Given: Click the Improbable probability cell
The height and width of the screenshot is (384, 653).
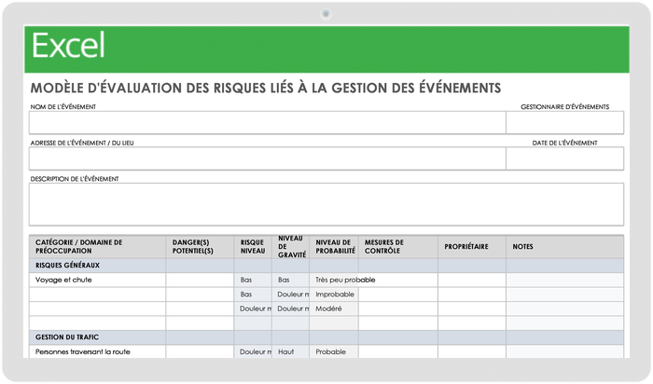Looking at the screenshot, I should point(334,295).
